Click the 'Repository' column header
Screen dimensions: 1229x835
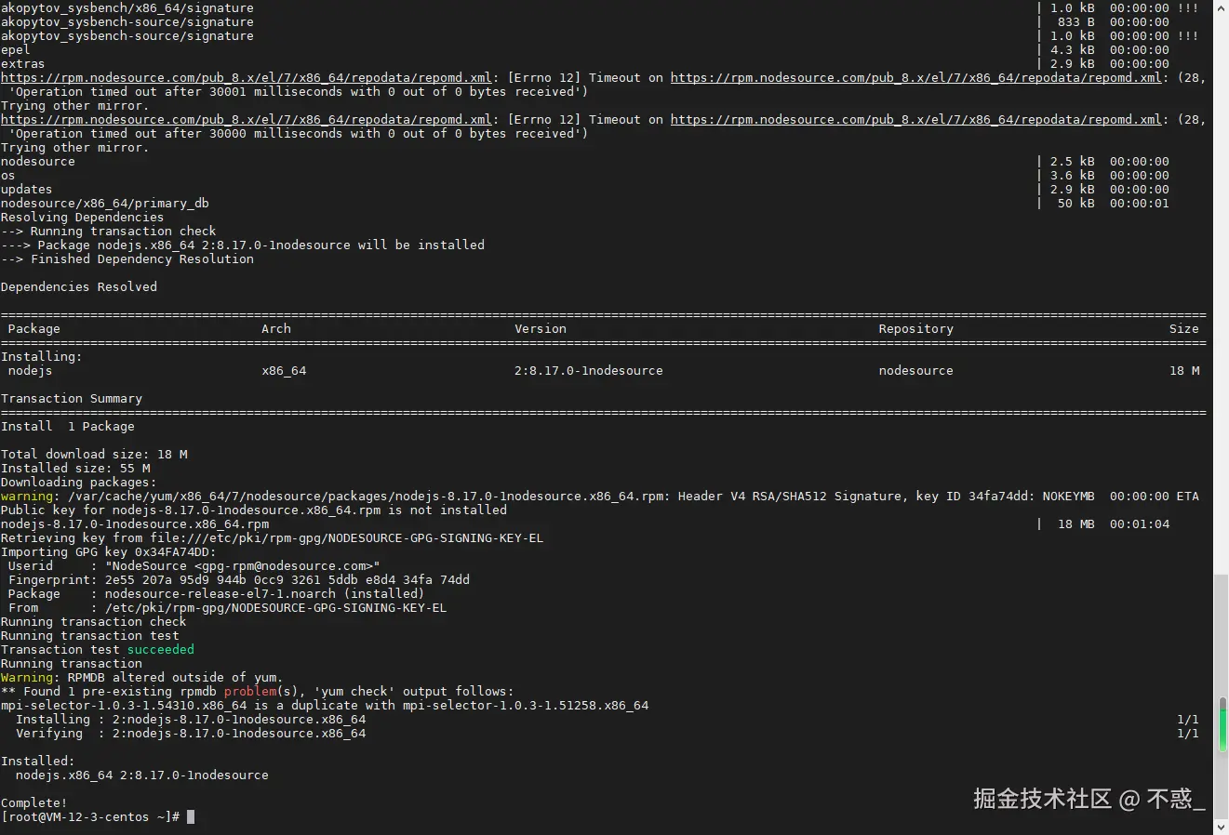coord(916,329)
